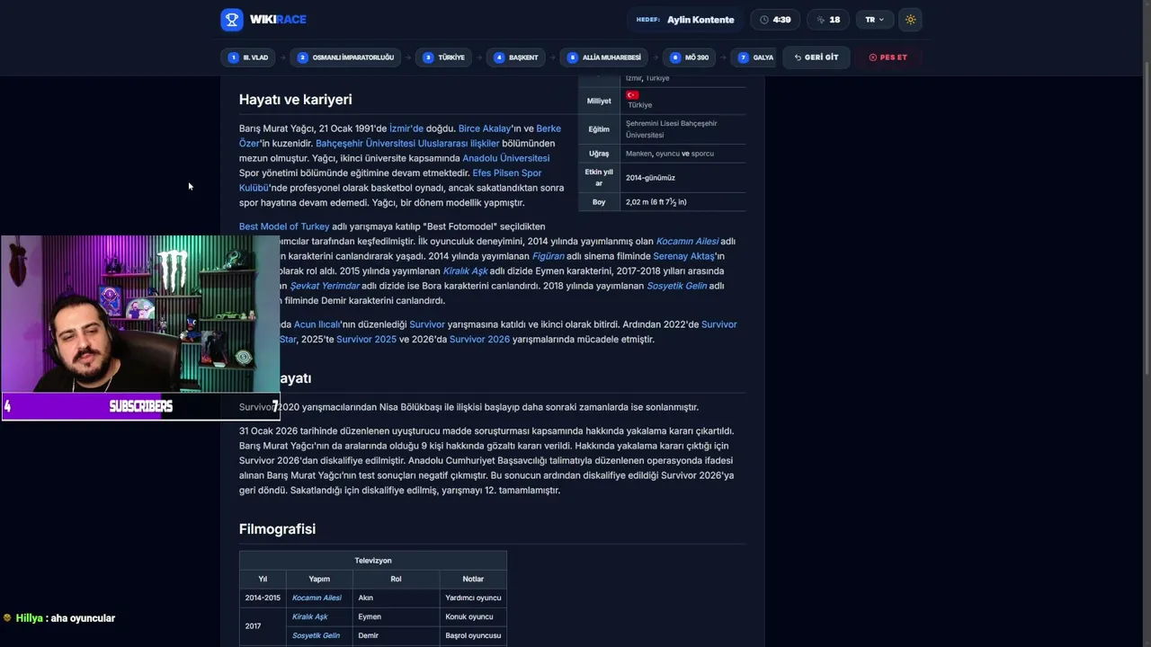Image resolution: width=1151 pixels, height=647 pixels.
Task: Click the Geri Git back button
Action: pos(816,58)
